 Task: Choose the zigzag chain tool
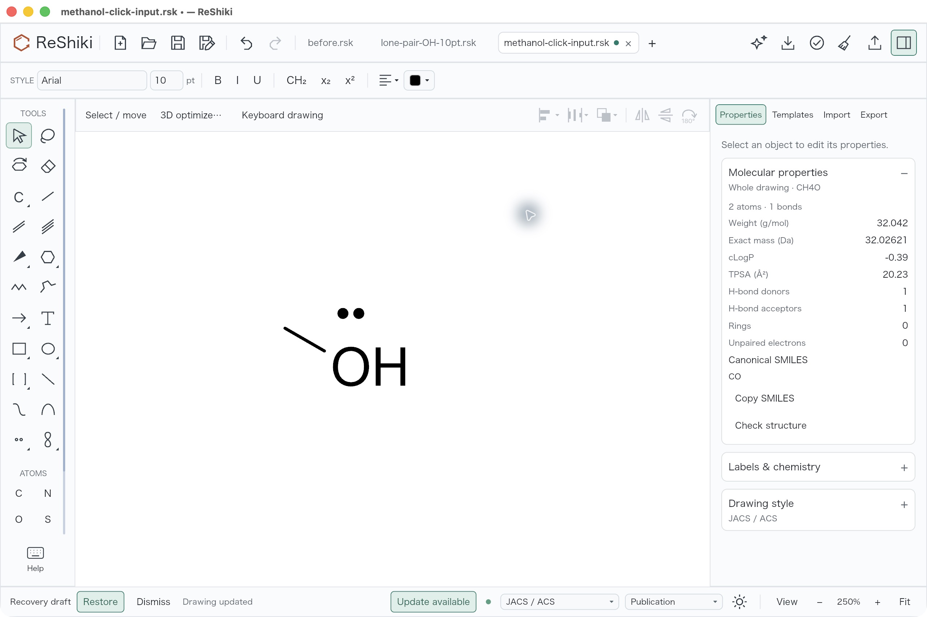pyautogui.click(x=19, y=287)
